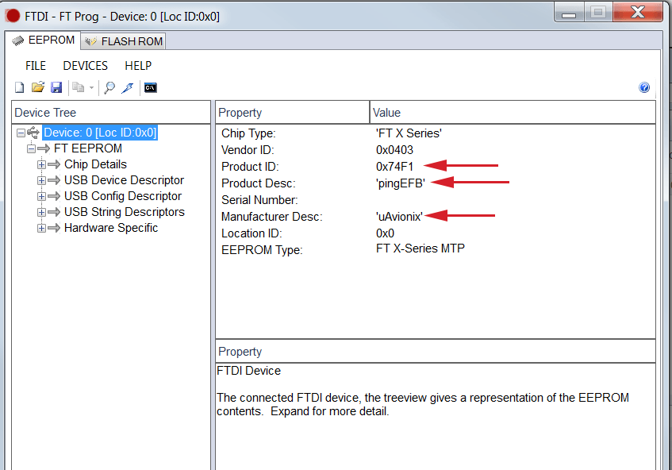Expand the Chip Details node

click(x=41, y=164)
